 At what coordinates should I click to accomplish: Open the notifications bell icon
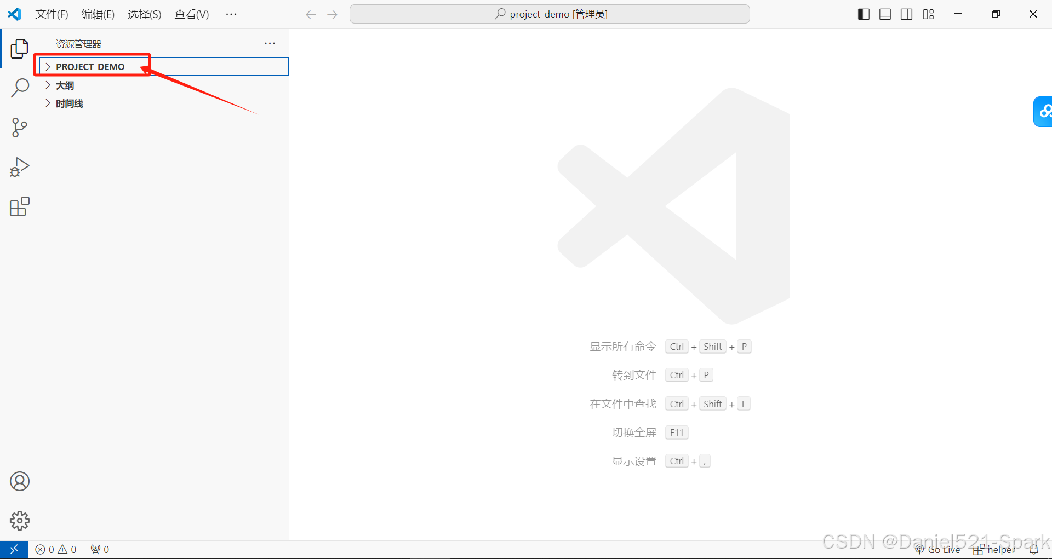[1034, 550]
